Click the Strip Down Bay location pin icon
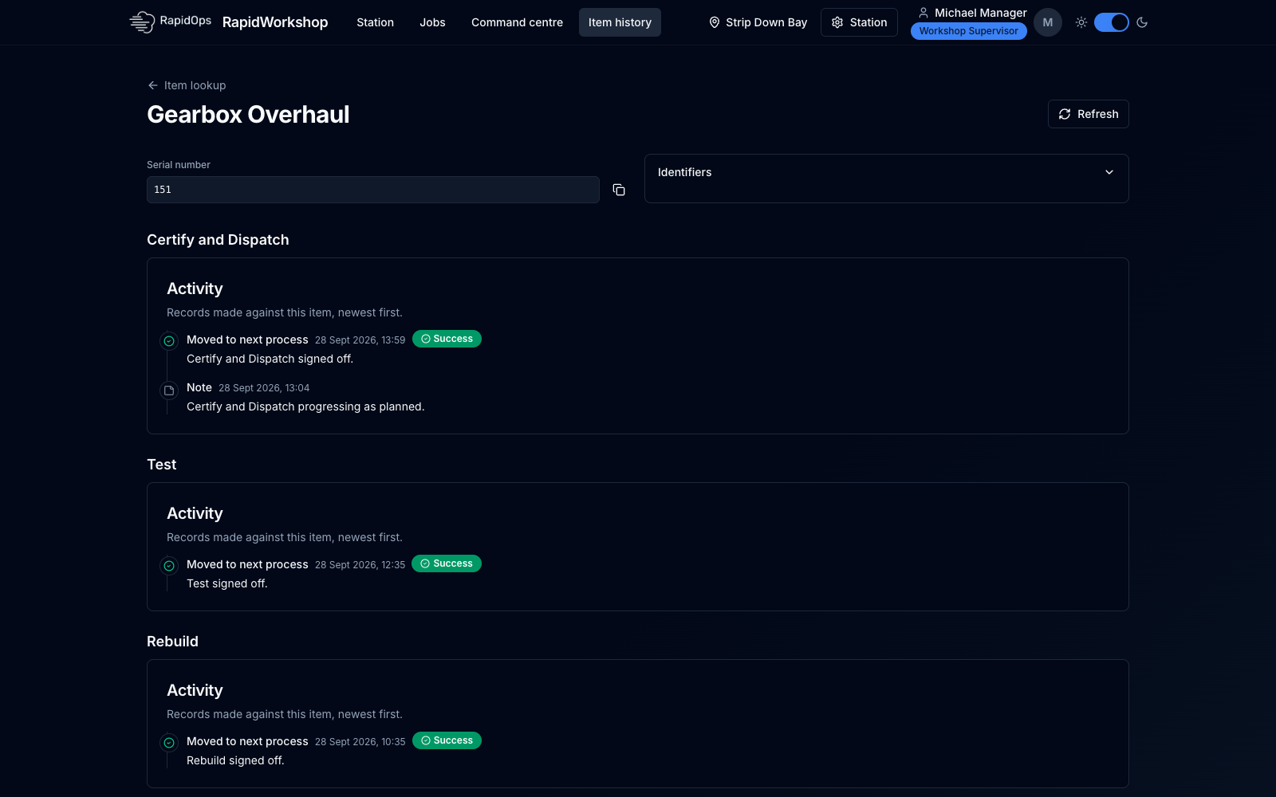The width and height of the screenshot is (1276, 797). point(715,22)
